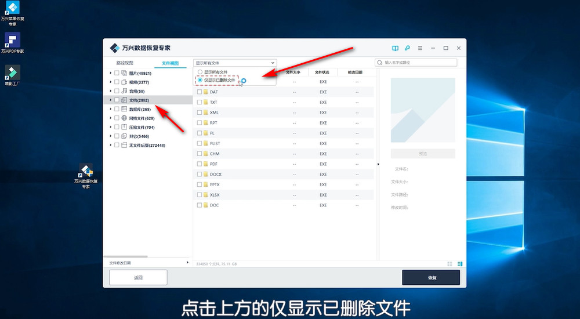Click the DAT folder icon
The height and width of the screenshot is (319, 580).
click(206, 92)
